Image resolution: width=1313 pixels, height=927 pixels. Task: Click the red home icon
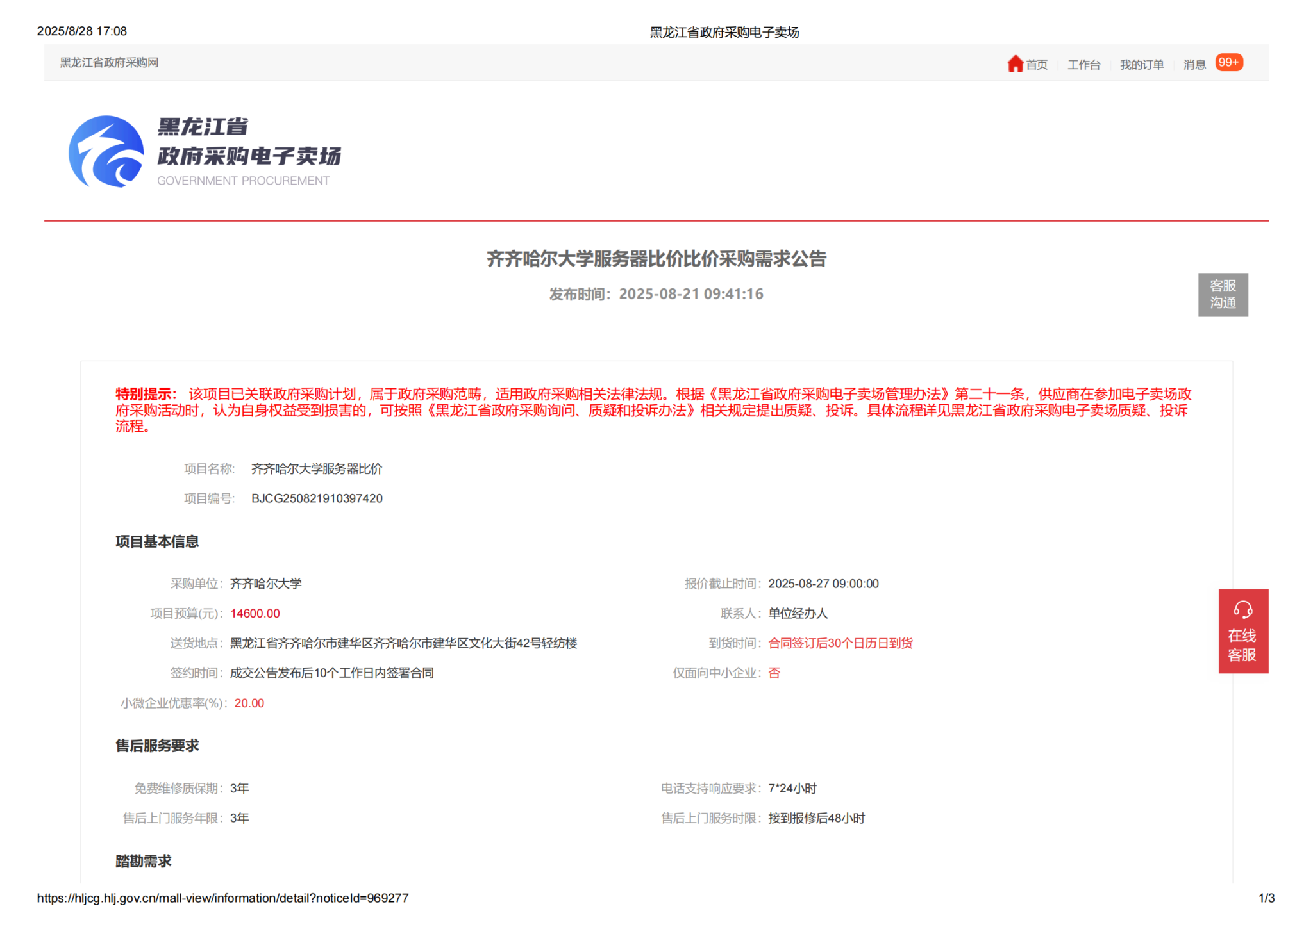pos(1015,63)
